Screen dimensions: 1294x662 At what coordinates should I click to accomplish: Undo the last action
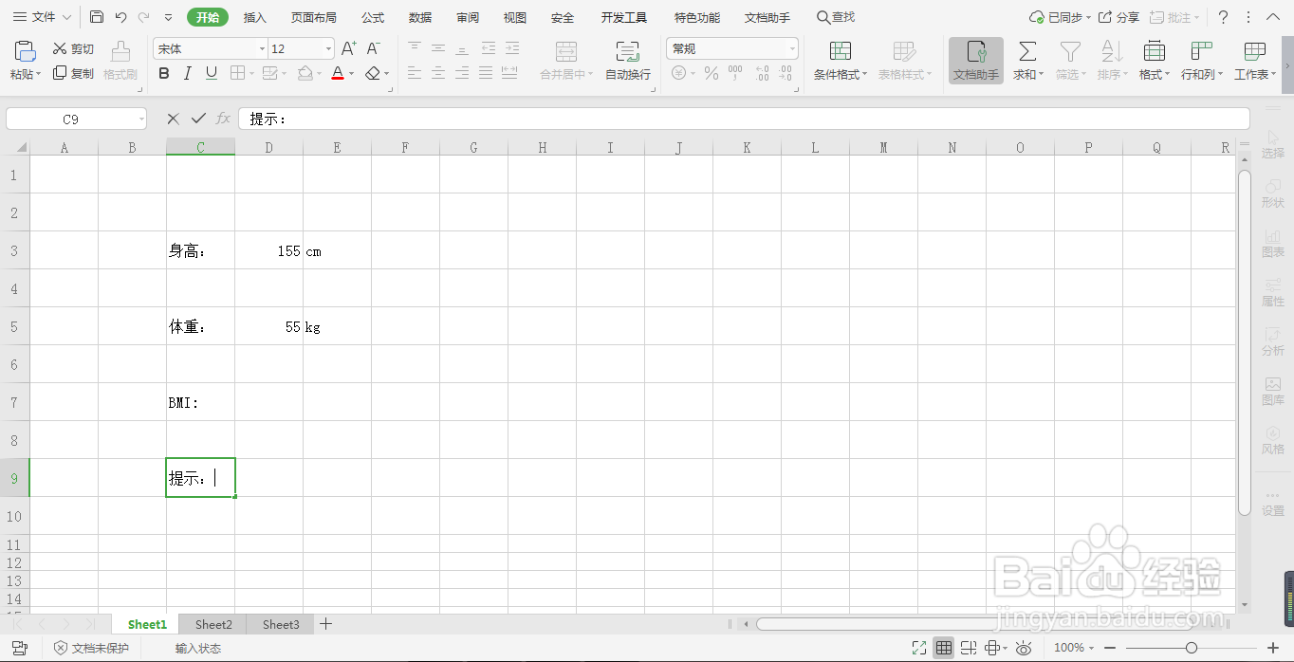click(x=120, y=17)
